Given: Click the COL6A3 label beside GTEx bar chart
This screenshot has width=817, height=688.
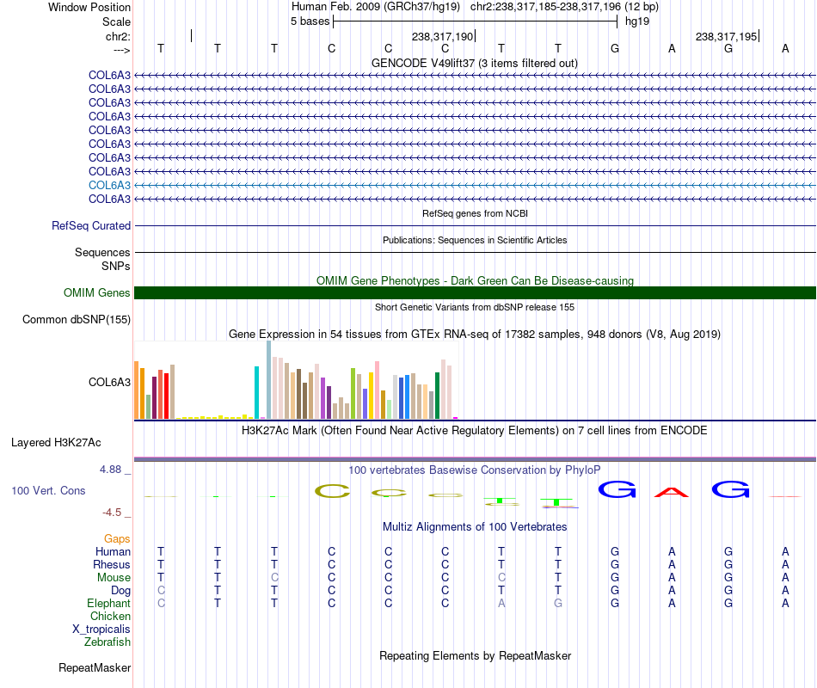Looking at the screenshot, I should coord(109,382).
